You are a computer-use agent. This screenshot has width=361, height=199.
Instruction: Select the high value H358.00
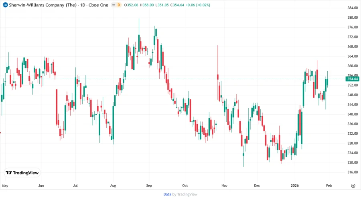pos(147,5)
